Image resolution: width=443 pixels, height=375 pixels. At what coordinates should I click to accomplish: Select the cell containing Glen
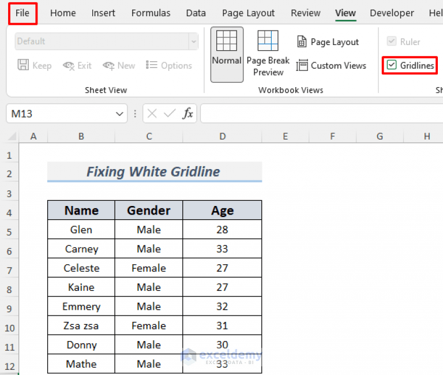point(81,230)
